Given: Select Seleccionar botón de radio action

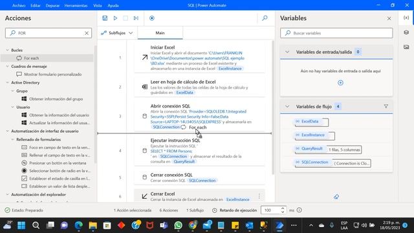Looking at the screenshot, I should (x=60, y=171).
